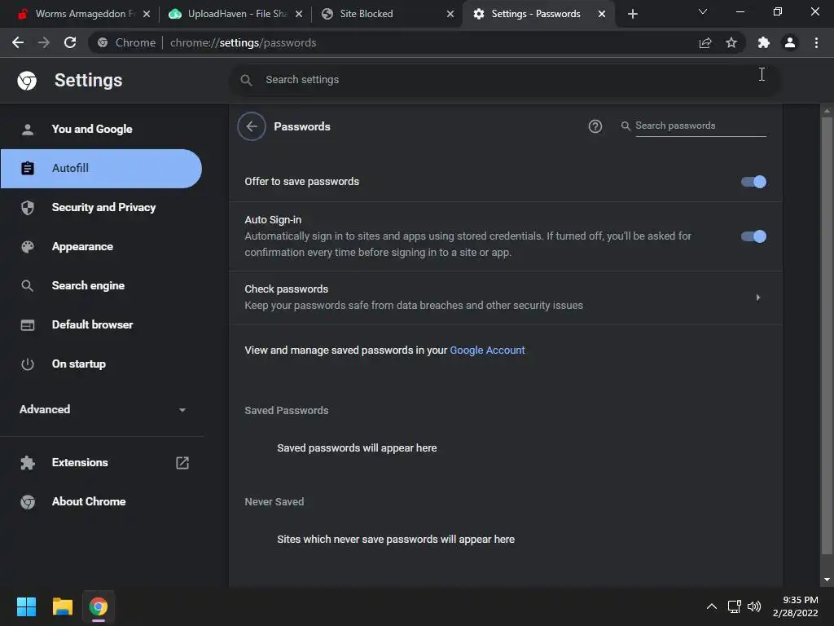Click the browser forward arrow
The image size is (834, 626).
click(44, 42)
